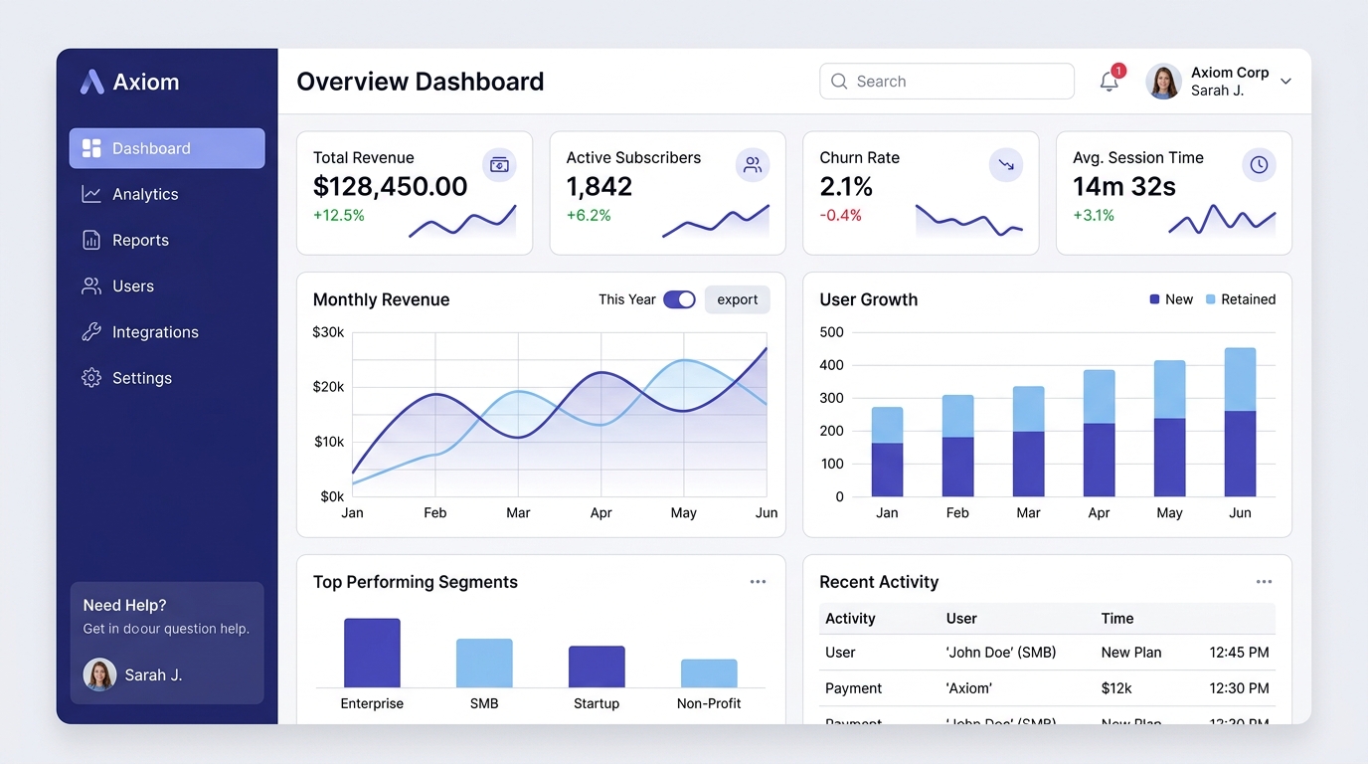Click the Active Subscribers people icon
The width and height of the screenshot is (1368, 764).
[x=753, y=165]
